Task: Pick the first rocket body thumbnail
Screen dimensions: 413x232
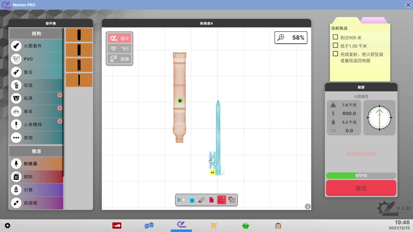Action: click(x=79, y=35)
